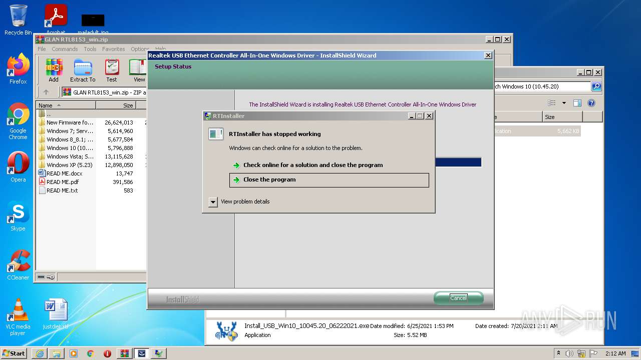This screenshot has width=641, height=360.
Task: Click the Add icon in WinRAR toolbar
Action: 54,70
